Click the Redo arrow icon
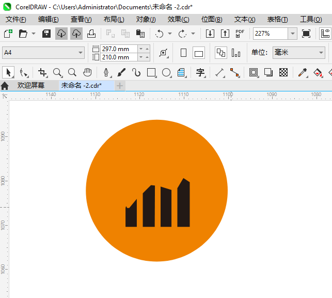Viewport: 332px width, 298px height. point(182,34)
